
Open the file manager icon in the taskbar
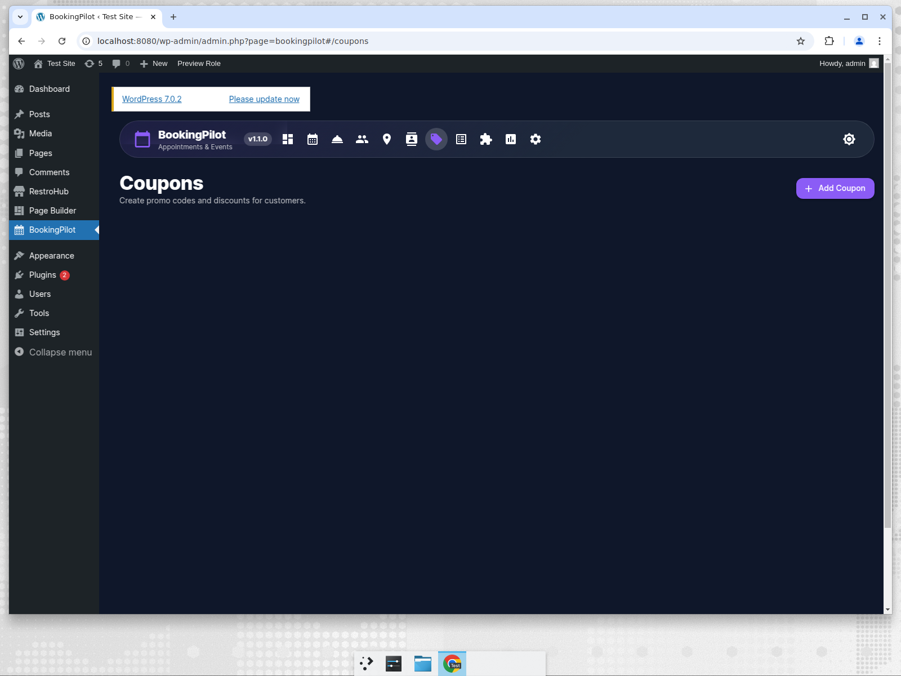(423, 664)
